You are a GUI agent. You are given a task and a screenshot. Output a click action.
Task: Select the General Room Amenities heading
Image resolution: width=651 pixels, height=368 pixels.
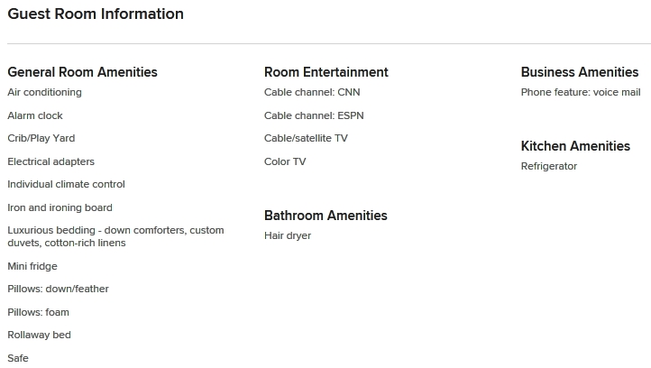tap(83, 72)
